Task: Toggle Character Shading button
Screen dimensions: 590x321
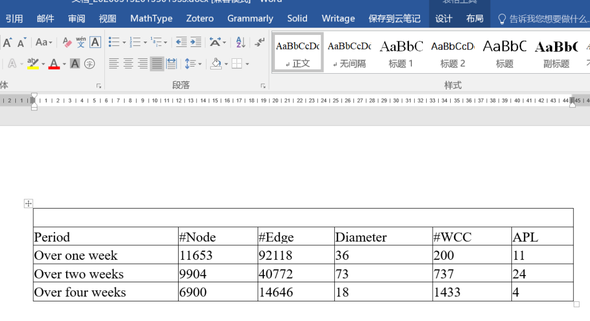Action: pyautogui.click(x=75, y=64)
